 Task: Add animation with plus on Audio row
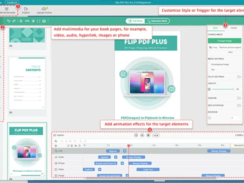116,157
